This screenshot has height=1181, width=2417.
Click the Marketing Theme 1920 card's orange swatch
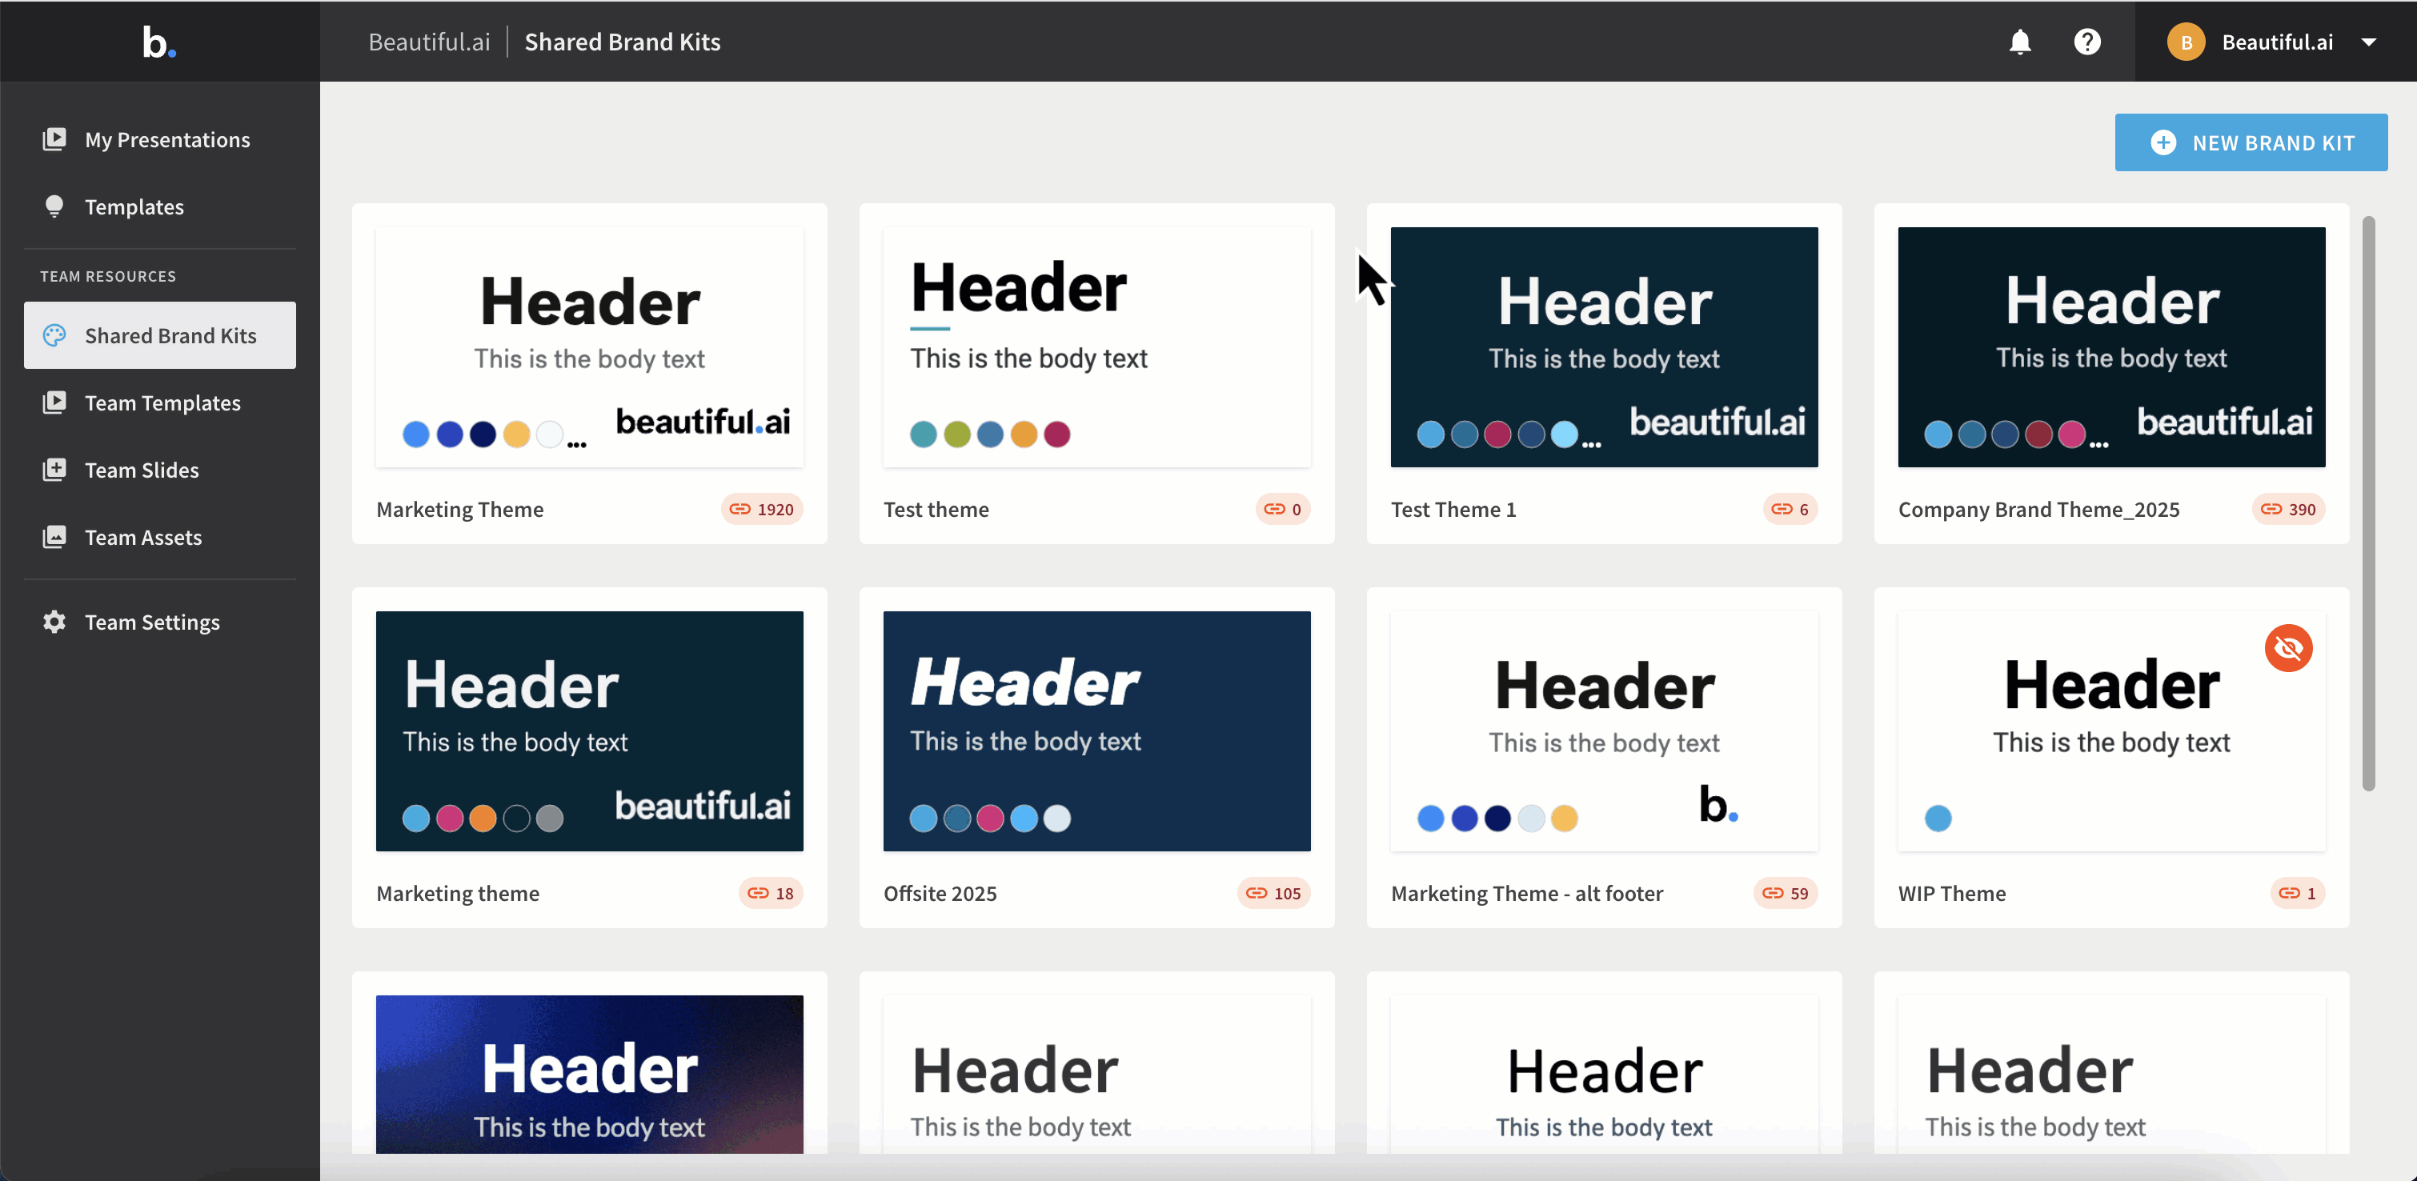pyautogui.click(x=516, y=434)
